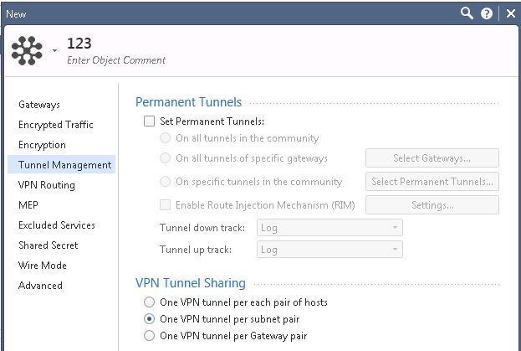The image size is (521, 351).
Task: Click the search magnifier icon in title bar
Action: 467,13
